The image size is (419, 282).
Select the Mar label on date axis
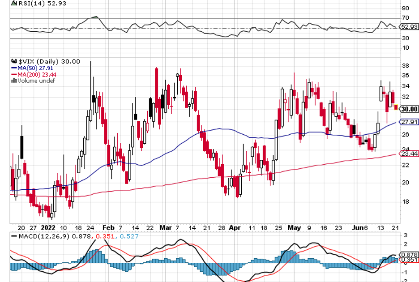[x=165, y=227]
